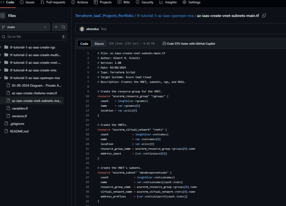286x206 pixels.
Task: Click the add file plus icon
Action: (56, 27)
